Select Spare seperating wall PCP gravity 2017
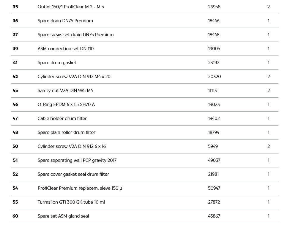287x225 pixels. [77, 160]
